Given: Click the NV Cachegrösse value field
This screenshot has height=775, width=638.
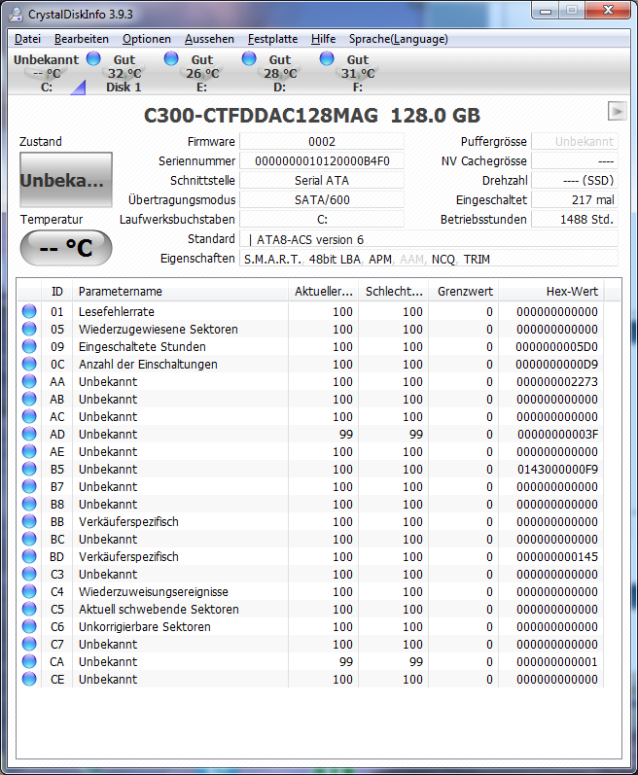Looking at the screenshot, I should click(x=575, y=161).
